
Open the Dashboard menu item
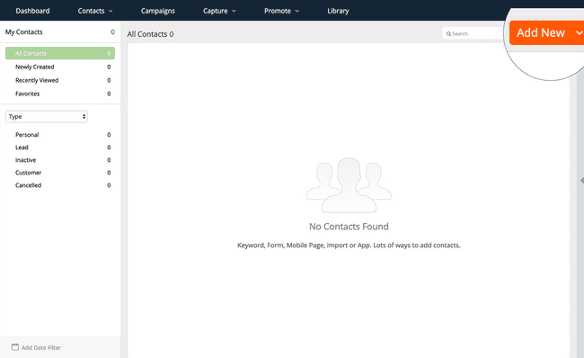[x=32, y=11]
